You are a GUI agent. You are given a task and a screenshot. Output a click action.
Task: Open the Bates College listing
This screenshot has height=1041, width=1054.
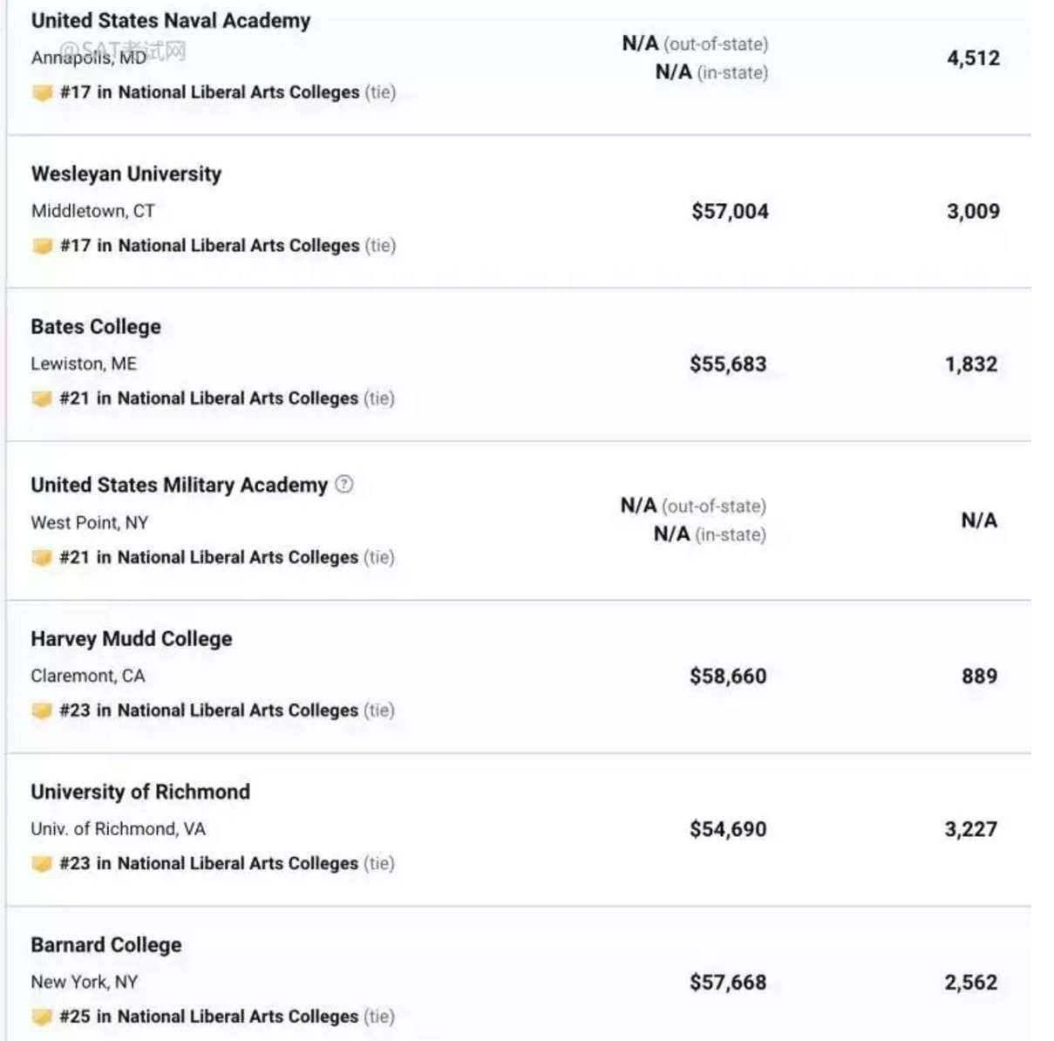[96, 327]
